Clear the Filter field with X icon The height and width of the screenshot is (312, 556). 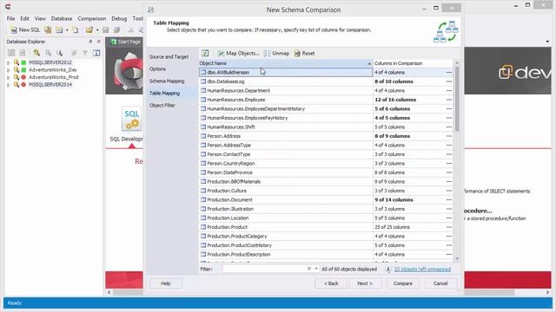(x=309, y=269)
